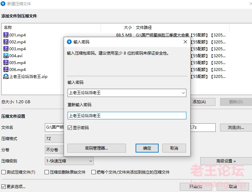The width and height of the screenshot is (252, 192).
Task: Select the 006.mp4 file name
Action: tap(17, 69)
